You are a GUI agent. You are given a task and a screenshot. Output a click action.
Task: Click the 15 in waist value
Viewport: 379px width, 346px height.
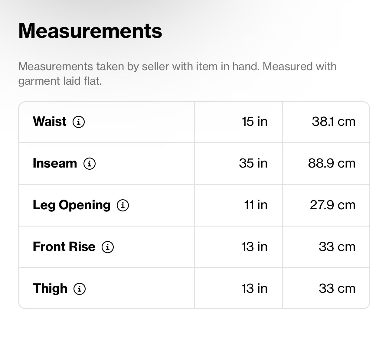pyautogui.click(x=254, y=122)
